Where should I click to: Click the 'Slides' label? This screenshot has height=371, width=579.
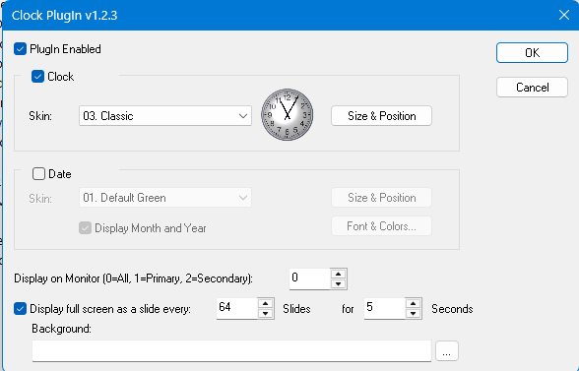tap(296, 309)
